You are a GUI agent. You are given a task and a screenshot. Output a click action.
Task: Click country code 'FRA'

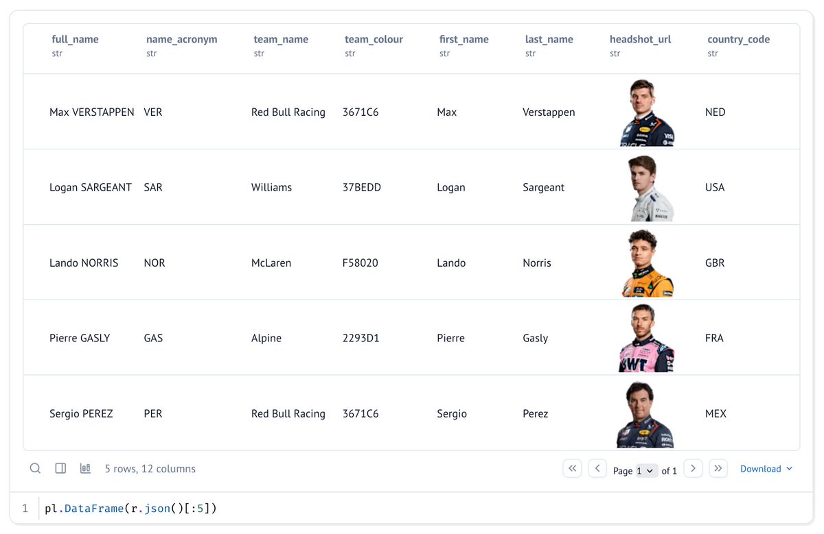714,338
